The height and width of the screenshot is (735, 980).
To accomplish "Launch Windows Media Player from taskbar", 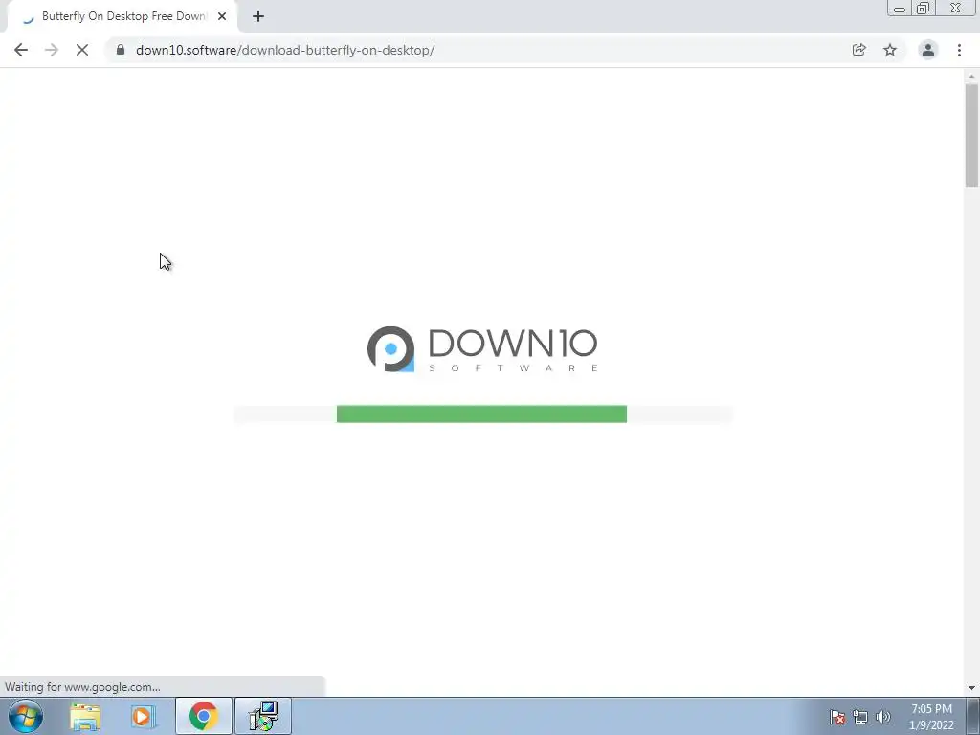I will coord(144,716).
